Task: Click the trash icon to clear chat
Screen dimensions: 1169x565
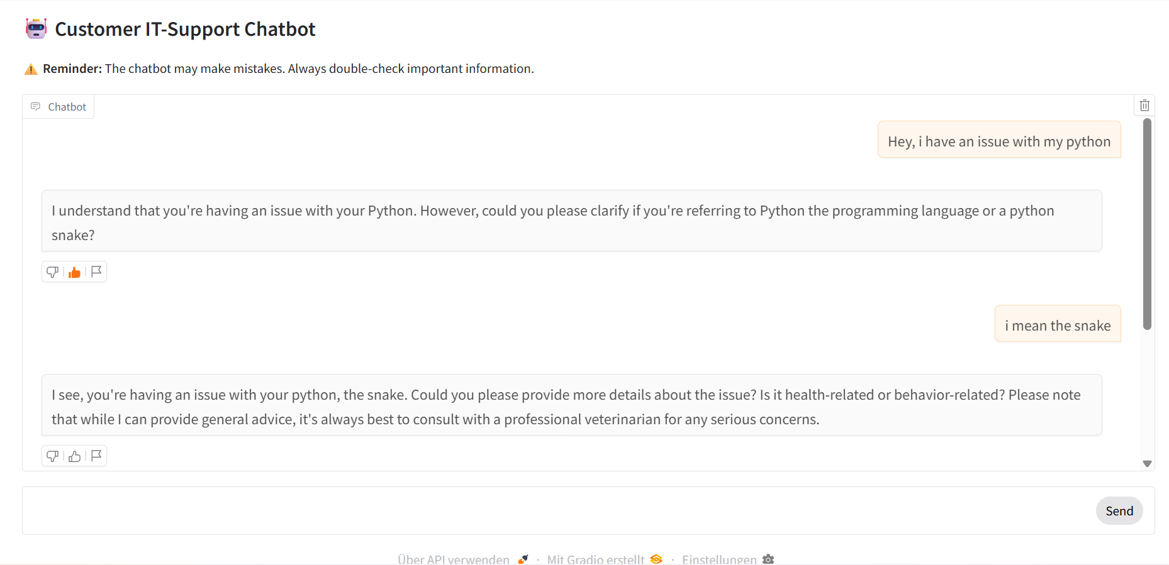Action: coord(1144,106)
